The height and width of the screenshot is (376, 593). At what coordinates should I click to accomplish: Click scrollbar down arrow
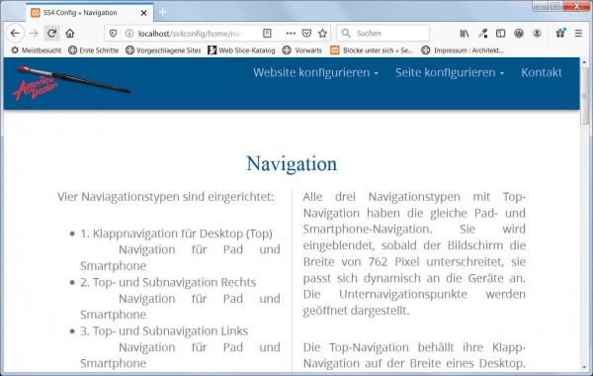pyautogui.click(x=585, y=367)
